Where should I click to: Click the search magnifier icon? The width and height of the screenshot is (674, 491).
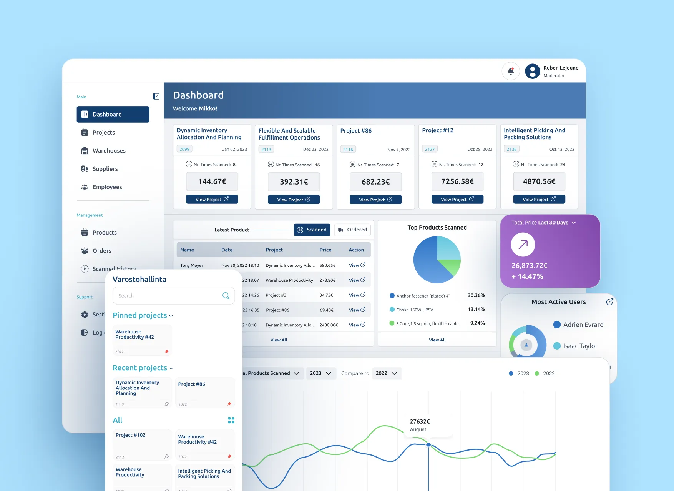[x=226, y=296]
